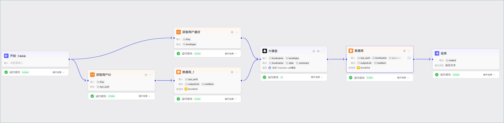
Task: Expand 展开结果 under the 结束 node
Action: pos(489,75)
